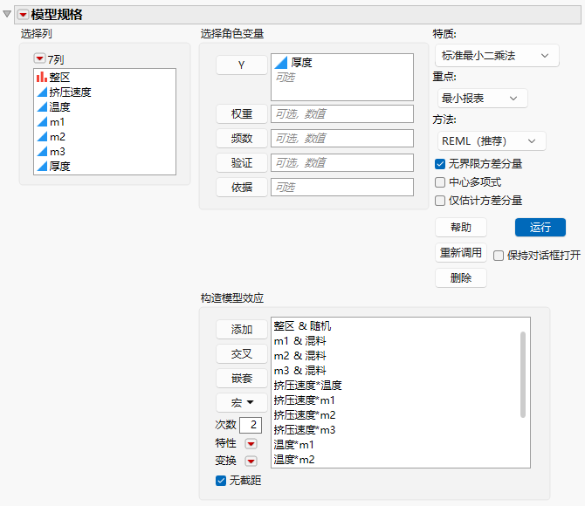This screenshot has width=585, height=506.
Task: Open the 宏 dropdown menu
Action: pyautogui.click(x=241, y=403)
